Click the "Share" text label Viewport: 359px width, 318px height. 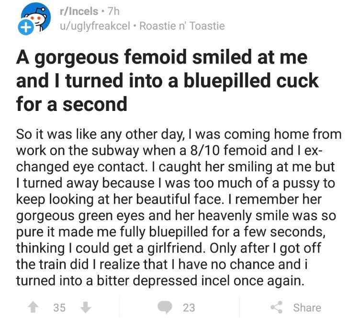click(x=307, y=307)
